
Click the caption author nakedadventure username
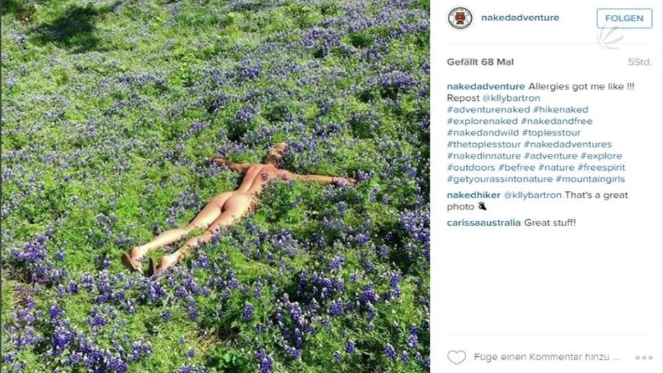click(x=486, y=86)
